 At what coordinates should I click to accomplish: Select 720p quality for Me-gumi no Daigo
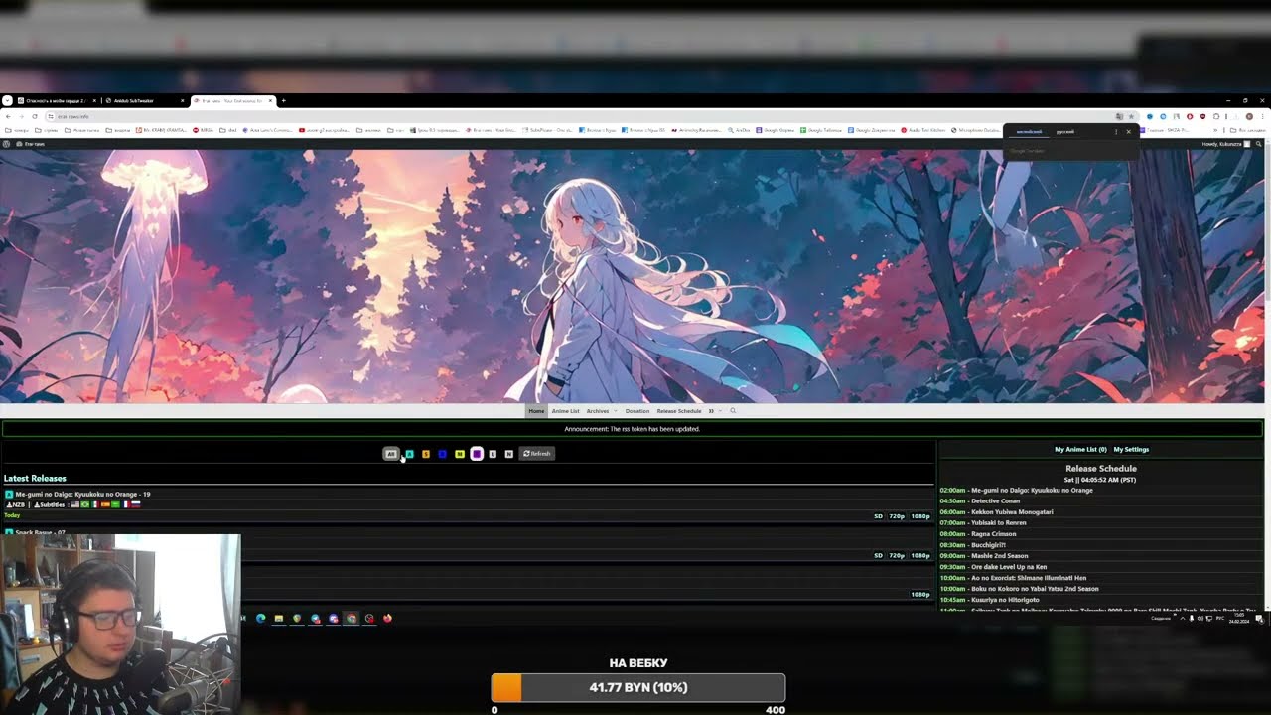(897, 516)
